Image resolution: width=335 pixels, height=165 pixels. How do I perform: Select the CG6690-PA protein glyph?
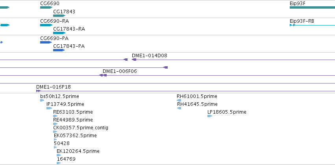pyautogui.click(x=46, y=42)
